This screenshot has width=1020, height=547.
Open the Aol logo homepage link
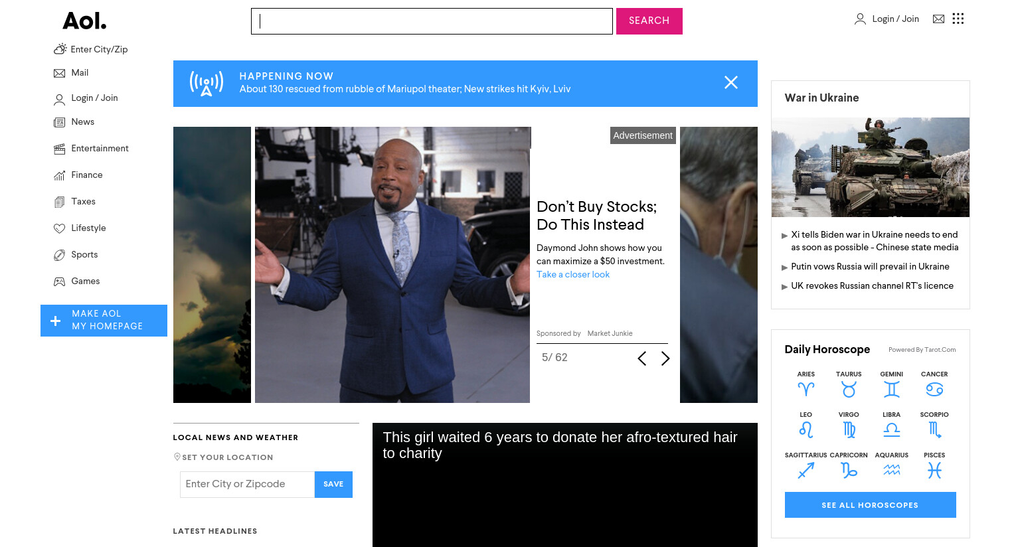[x=84, y=21]
